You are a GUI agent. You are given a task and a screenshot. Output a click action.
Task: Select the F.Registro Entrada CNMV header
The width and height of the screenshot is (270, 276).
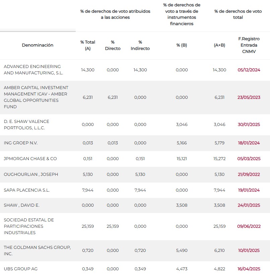coord(249,45)
